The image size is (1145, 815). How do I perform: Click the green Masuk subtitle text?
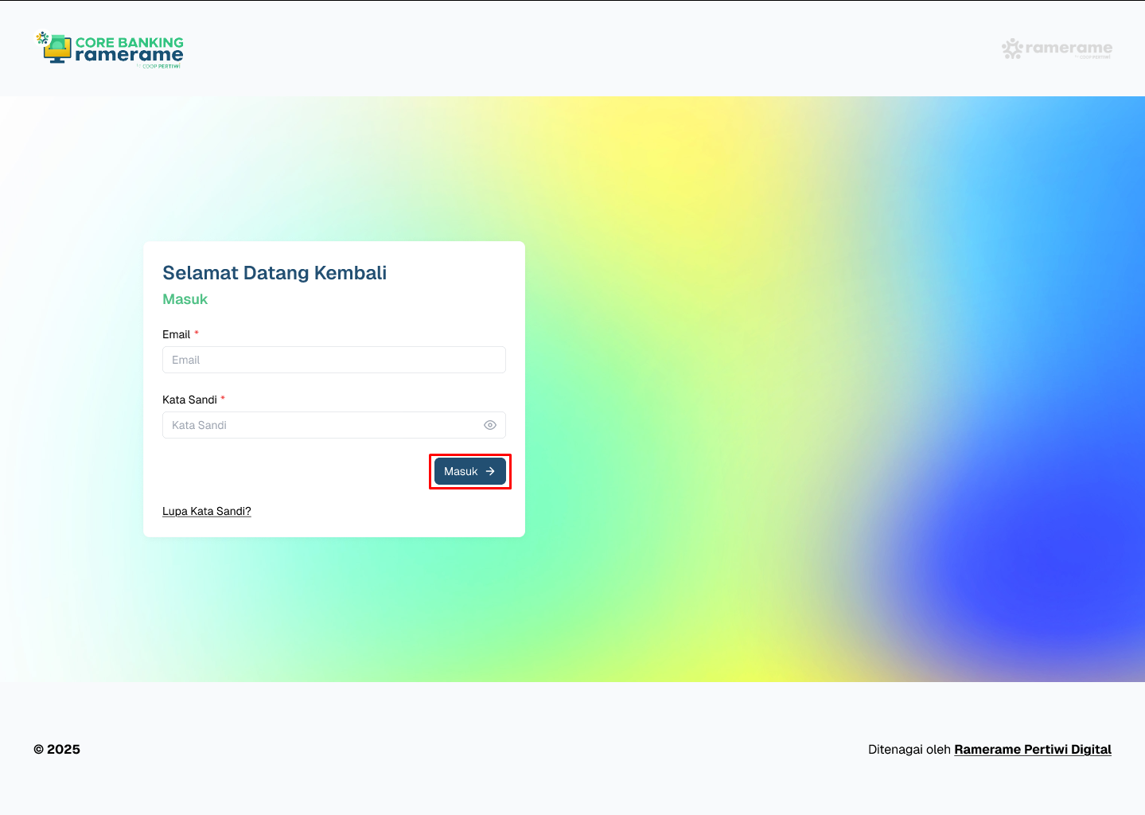(x=185, y=298)
